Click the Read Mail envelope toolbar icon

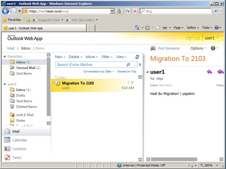click(158, 27)
